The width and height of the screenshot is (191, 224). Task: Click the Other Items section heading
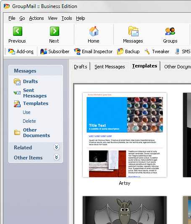pos(28,158)
